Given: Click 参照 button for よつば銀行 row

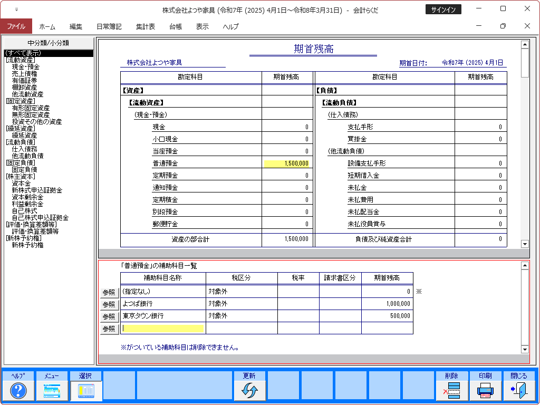Looking at the screenshot, I should 109,304.
